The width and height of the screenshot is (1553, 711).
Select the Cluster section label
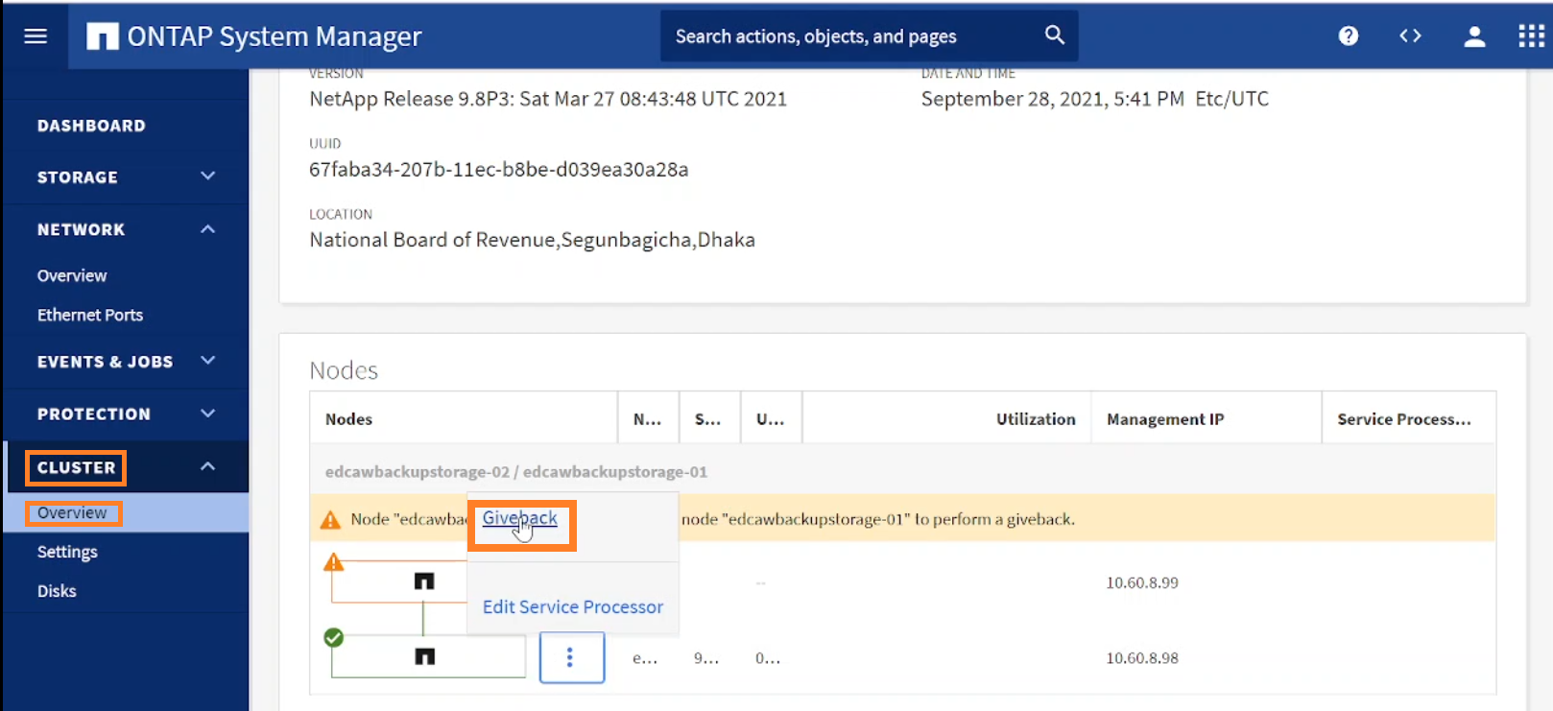76,467
